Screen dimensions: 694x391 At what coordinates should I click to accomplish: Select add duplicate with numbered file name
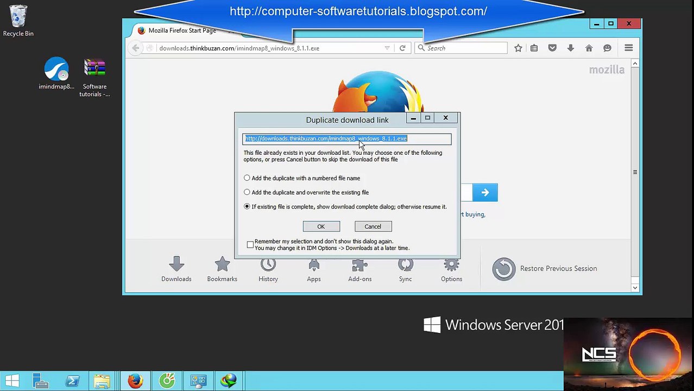(x=302, y=178)
